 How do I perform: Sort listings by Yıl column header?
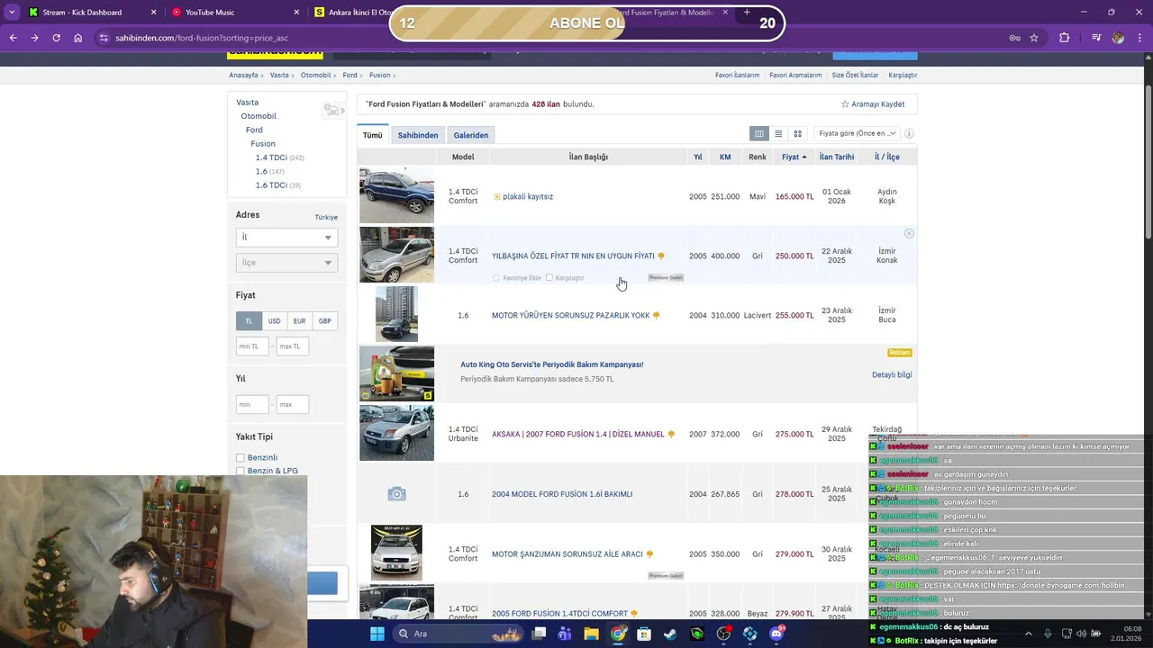click(x=698, y=157)
